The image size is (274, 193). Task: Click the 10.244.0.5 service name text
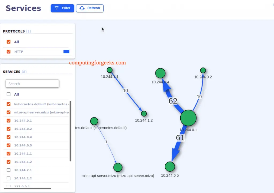pyautogui.click(x=23, y=145)
